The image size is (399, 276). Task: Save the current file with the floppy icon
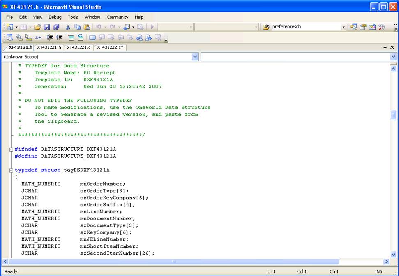(x=47, y=27)
